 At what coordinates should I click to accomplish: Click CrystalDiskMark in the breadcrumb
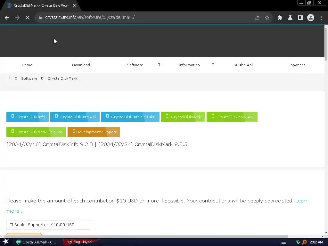(x=62, y=78)
